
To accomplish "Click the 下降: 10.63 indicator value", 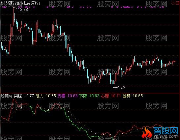I will pyautogui.click(x=89, y=96).
